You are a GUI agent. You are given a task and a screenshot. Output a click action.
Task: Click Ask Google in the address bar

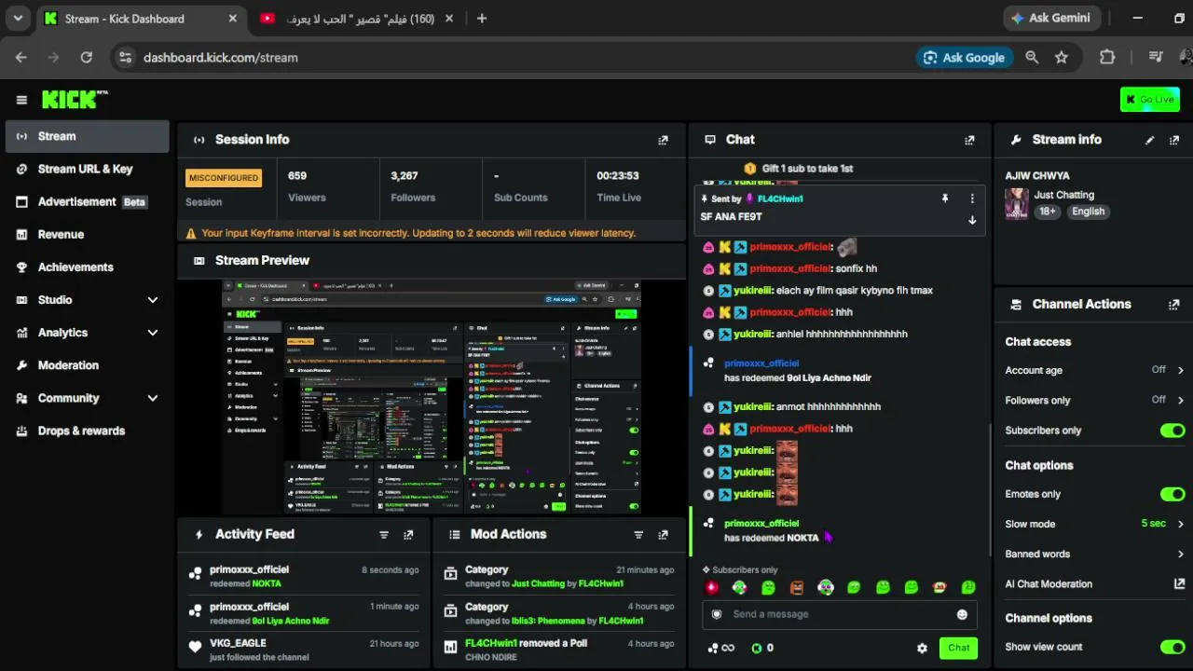click(965, 58)
